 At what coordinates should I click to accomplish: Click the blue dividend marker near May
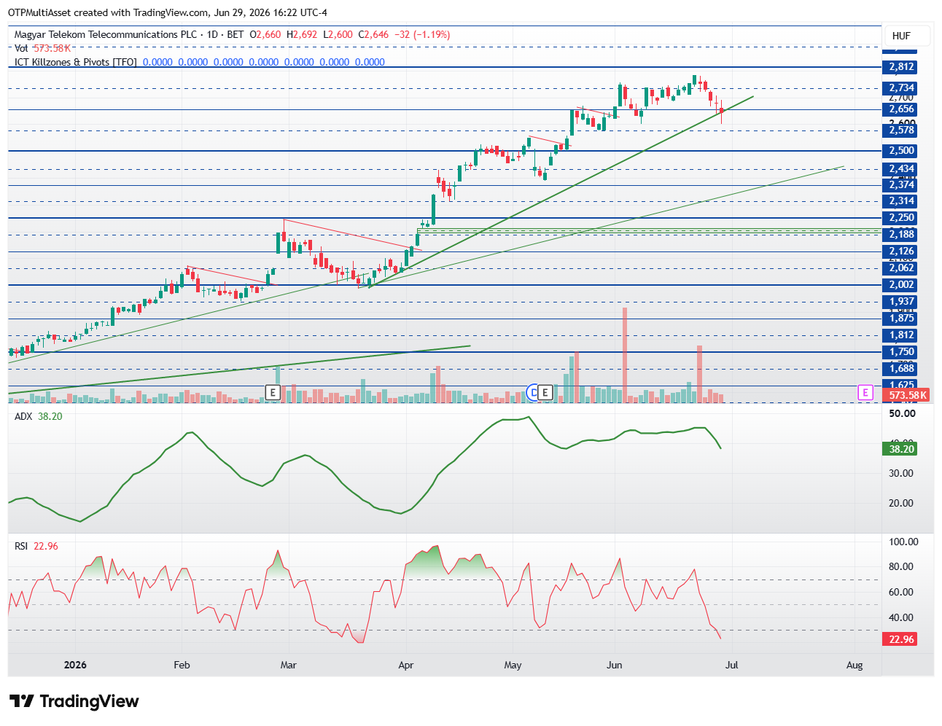pyautogui.click(x=533, y=393)
